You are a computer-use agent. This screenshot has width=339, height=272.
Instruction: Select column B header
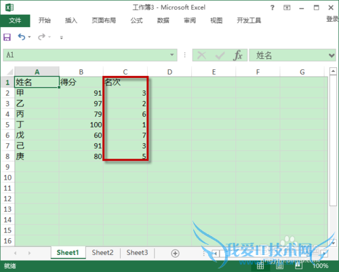(x=81, y=72)
